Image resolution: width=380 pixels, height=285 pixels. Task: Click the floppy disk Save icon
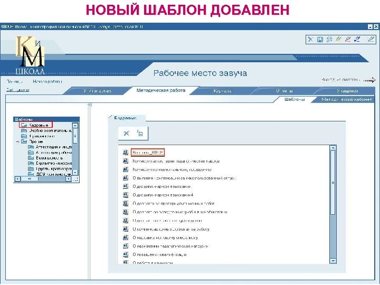click(x=320, y=39)
